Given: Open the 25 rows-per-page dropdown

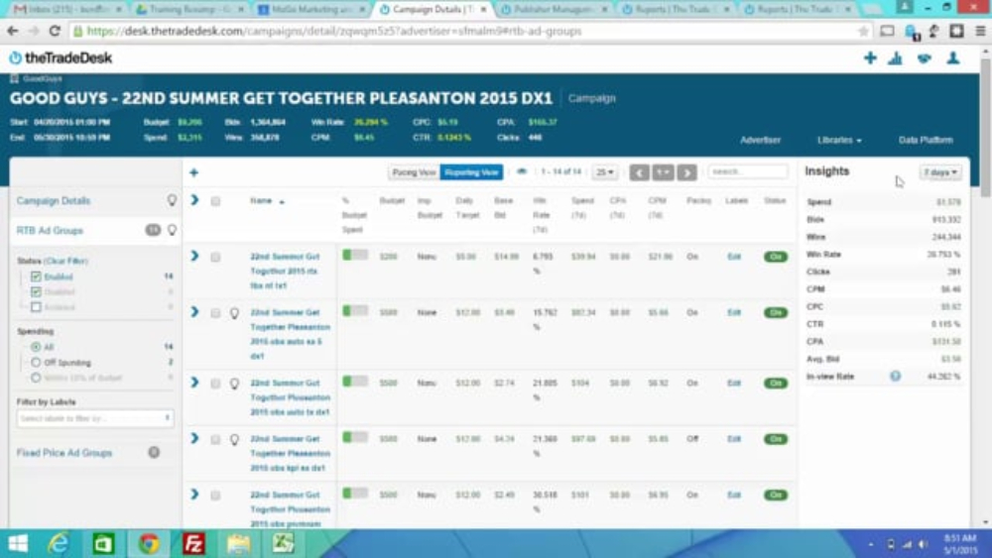Looking at the screenshot, I should pyautogui.click(x=605, y=171).
